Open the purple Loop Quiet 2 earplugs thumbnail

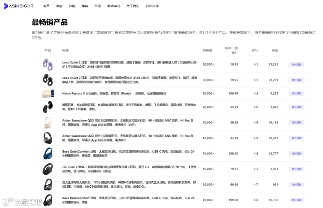(x=48, y=64)
